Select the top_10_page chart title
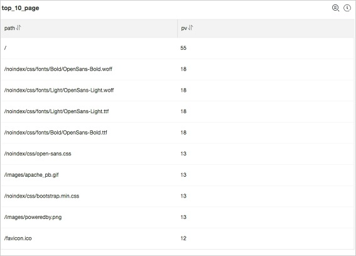Viewport: 356px width, 256px height. coord(21,8)
